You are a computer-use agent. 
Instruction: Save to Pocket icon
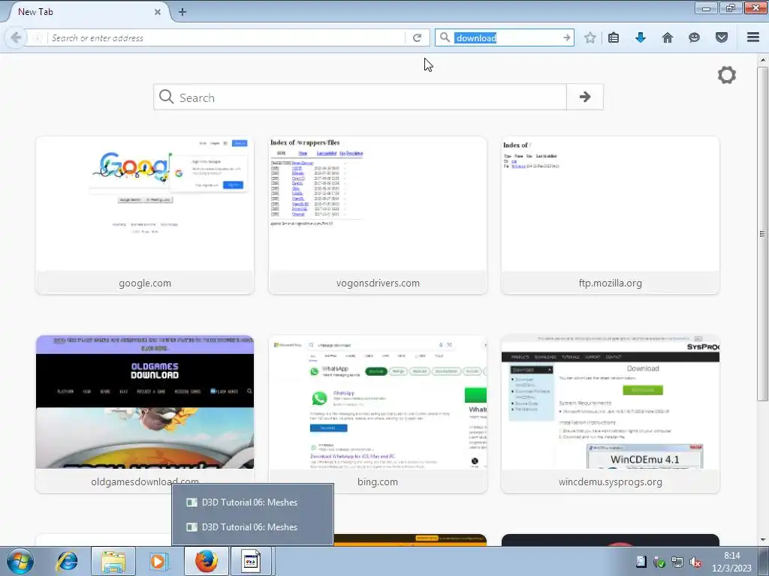[x=722, y=37]
